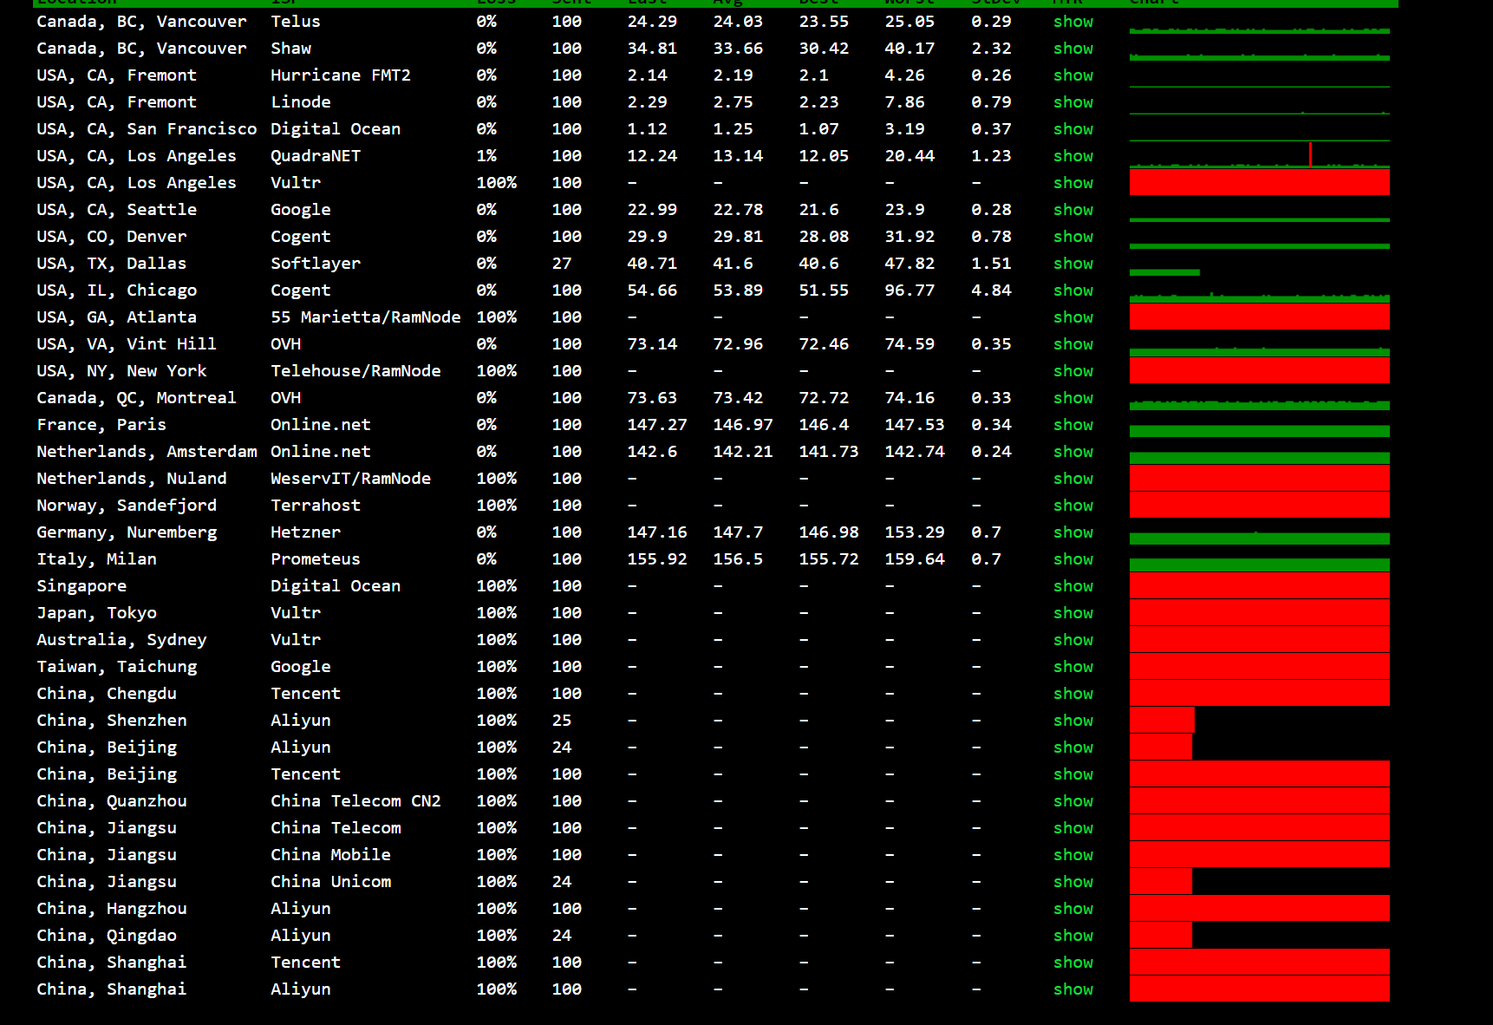Open show link for China Mobile row
1493x1025 pixels.
(1072, 855)
